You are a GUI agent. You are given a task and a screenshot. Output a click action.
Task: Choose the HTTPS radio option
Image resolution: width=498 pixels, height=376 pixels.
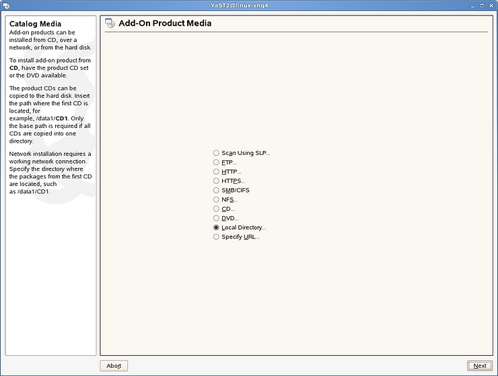coord(229,181)
